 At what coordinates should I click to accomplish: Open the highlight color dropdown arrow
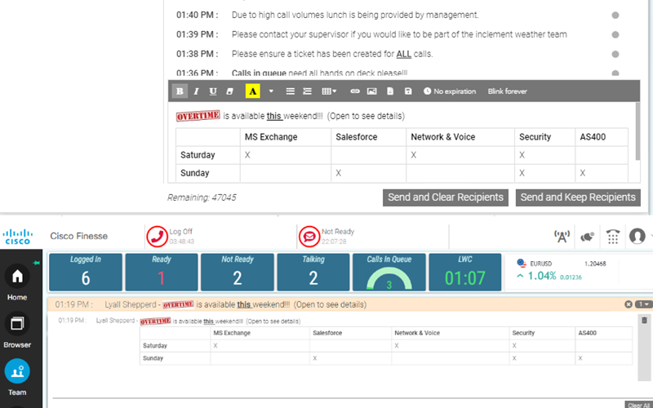coord(271,91)
